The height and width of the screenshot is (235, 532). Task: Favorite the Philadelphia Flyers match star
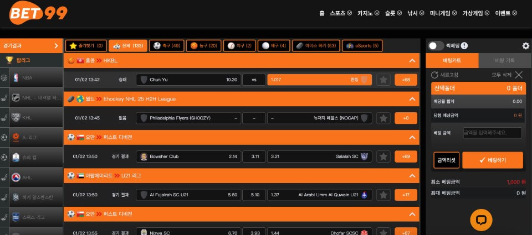(x=383, y=118)
